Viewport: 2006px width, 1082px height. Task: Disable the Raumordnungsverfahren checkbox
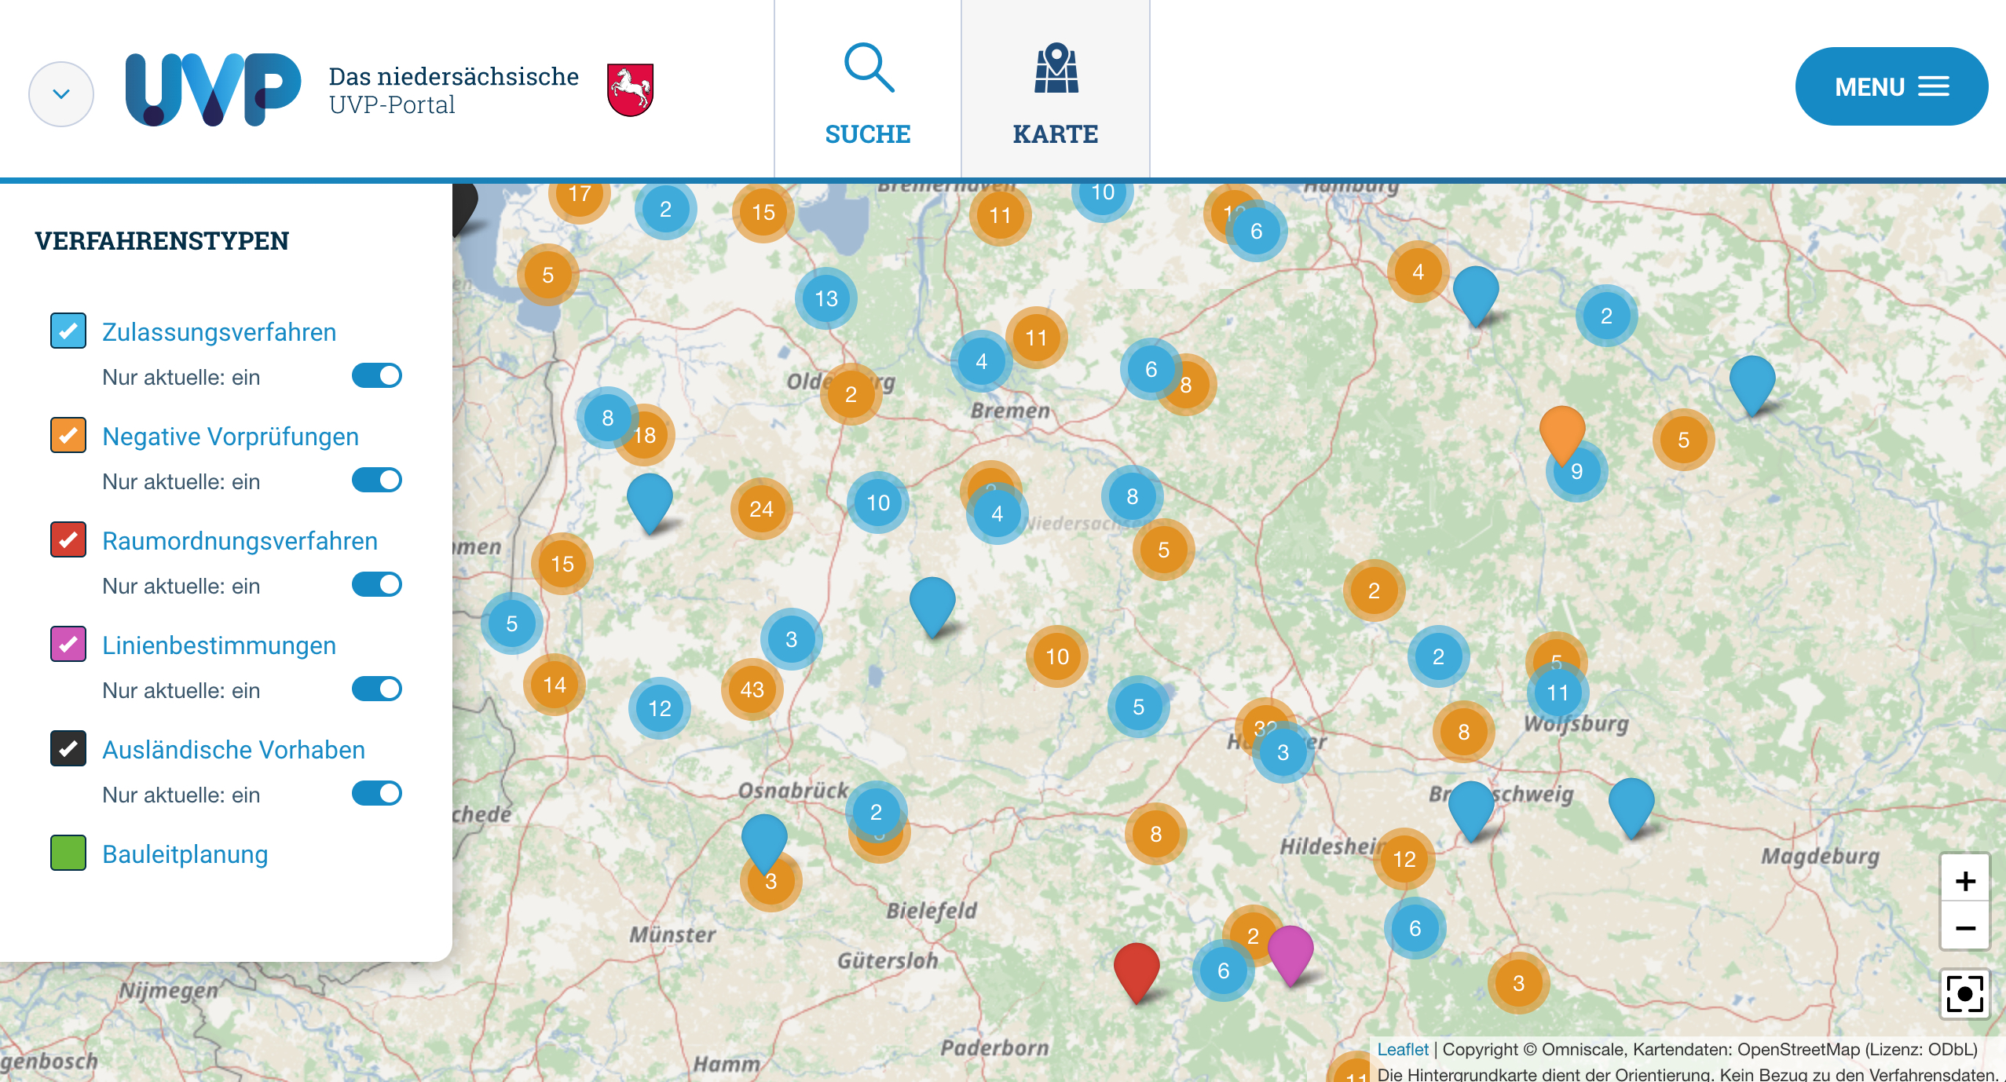pos(68,540)
